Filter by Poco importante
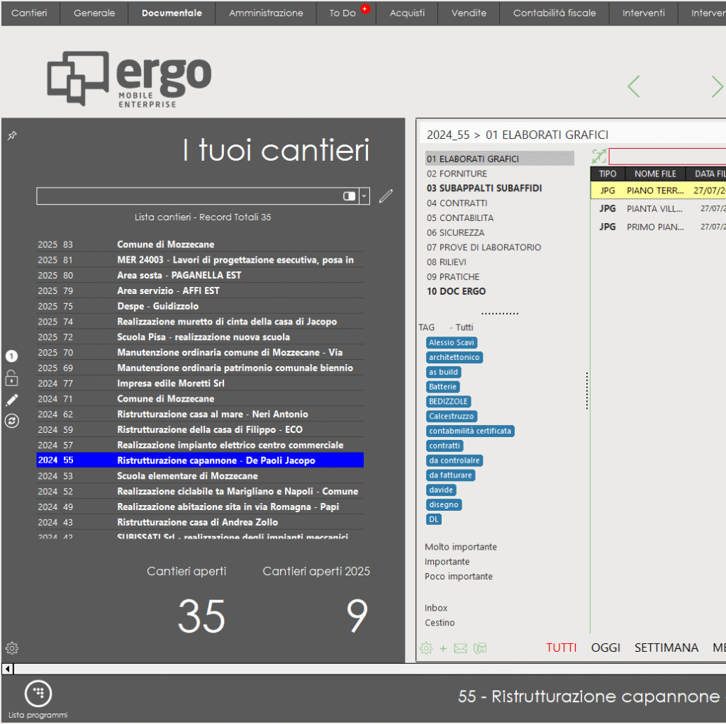 tap(459, 577)
